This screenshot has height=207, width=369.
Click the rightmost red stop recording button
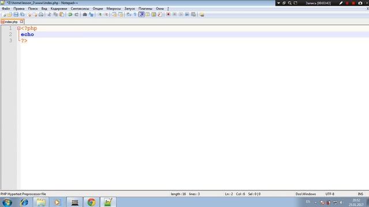(353, 3)
